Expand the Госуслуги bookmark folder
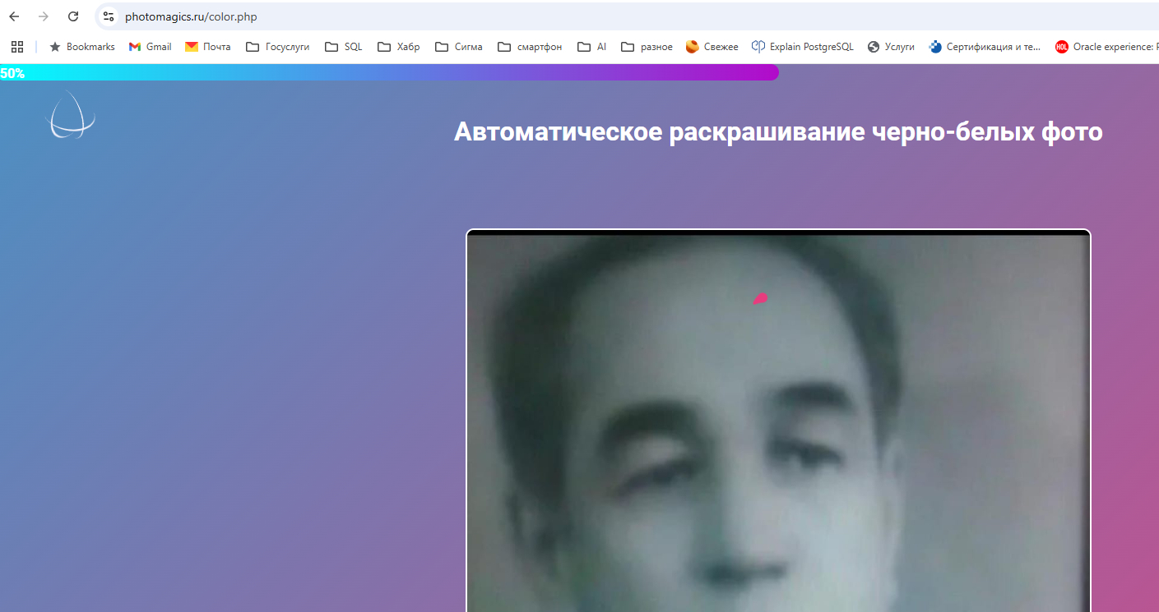1159x612 pixels. click(x=278, y=47)
